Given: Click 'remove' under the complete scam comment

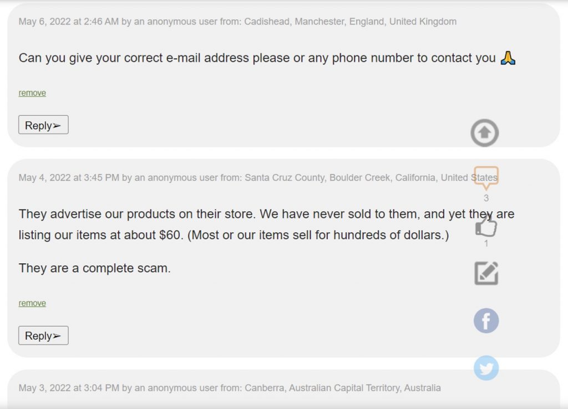Looking at the screenshot, I should coord(32,303).
